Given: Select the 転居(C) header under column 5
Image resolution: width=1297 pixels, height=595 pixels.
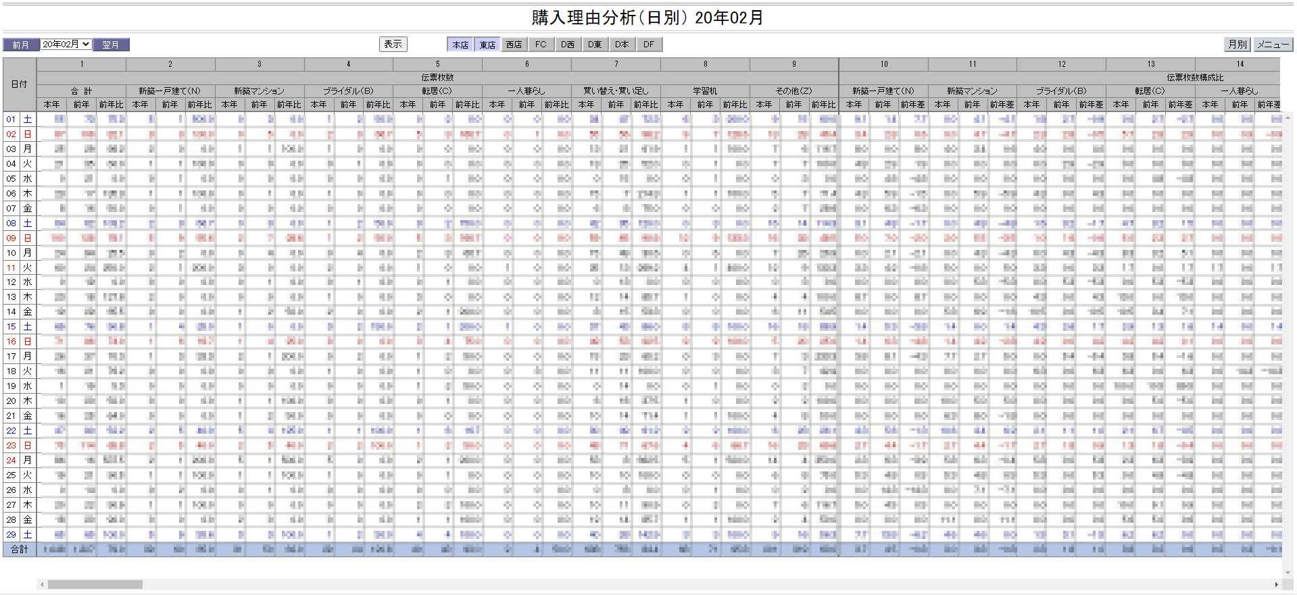Looking at the screenshot, I should pyautogui.click(x=438, y=91).
